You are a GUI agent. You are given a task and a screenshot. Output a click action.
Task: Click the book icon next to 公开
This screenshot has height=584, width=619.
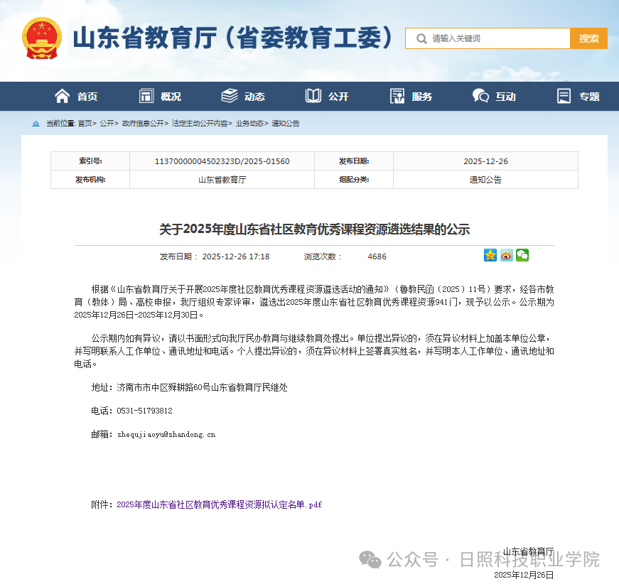pos(313,96)
